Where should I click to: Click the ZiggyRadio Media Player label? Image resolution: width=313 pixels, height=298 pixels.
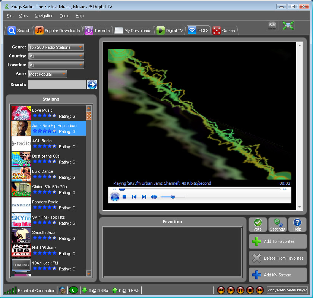pos(287,290)
